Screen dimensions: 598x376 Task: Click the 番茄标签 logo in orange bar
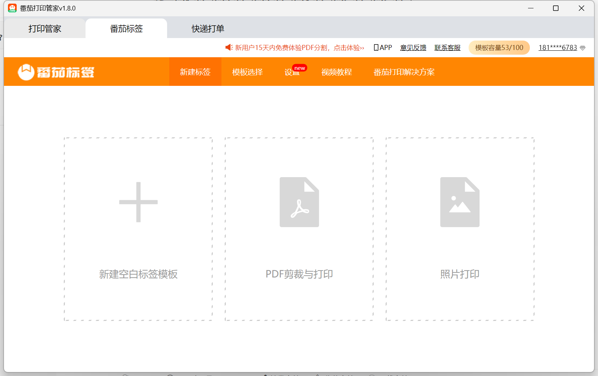(56, 72)
